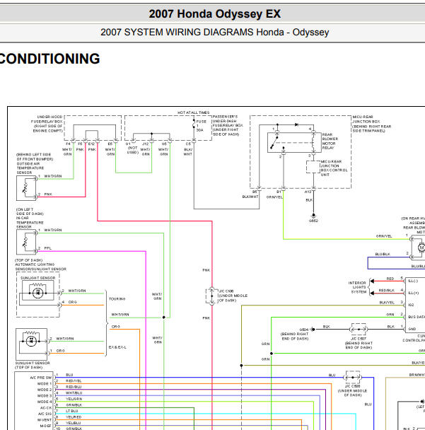The image size is (425, 430).
Task: Click connector terminal A13 label
Action: click(x=308, y=192)
